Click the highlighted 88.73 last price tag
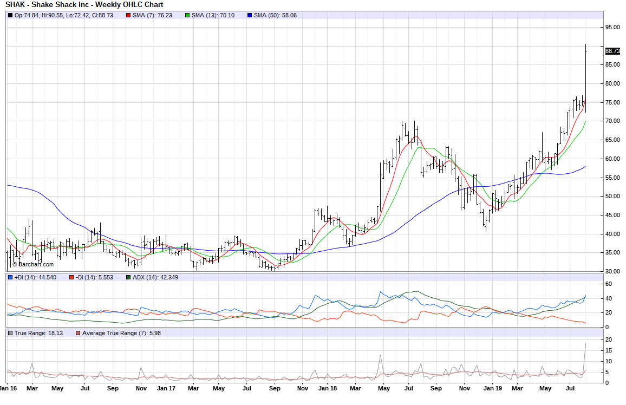Screen dimensions: 626x405 point(613,51)
